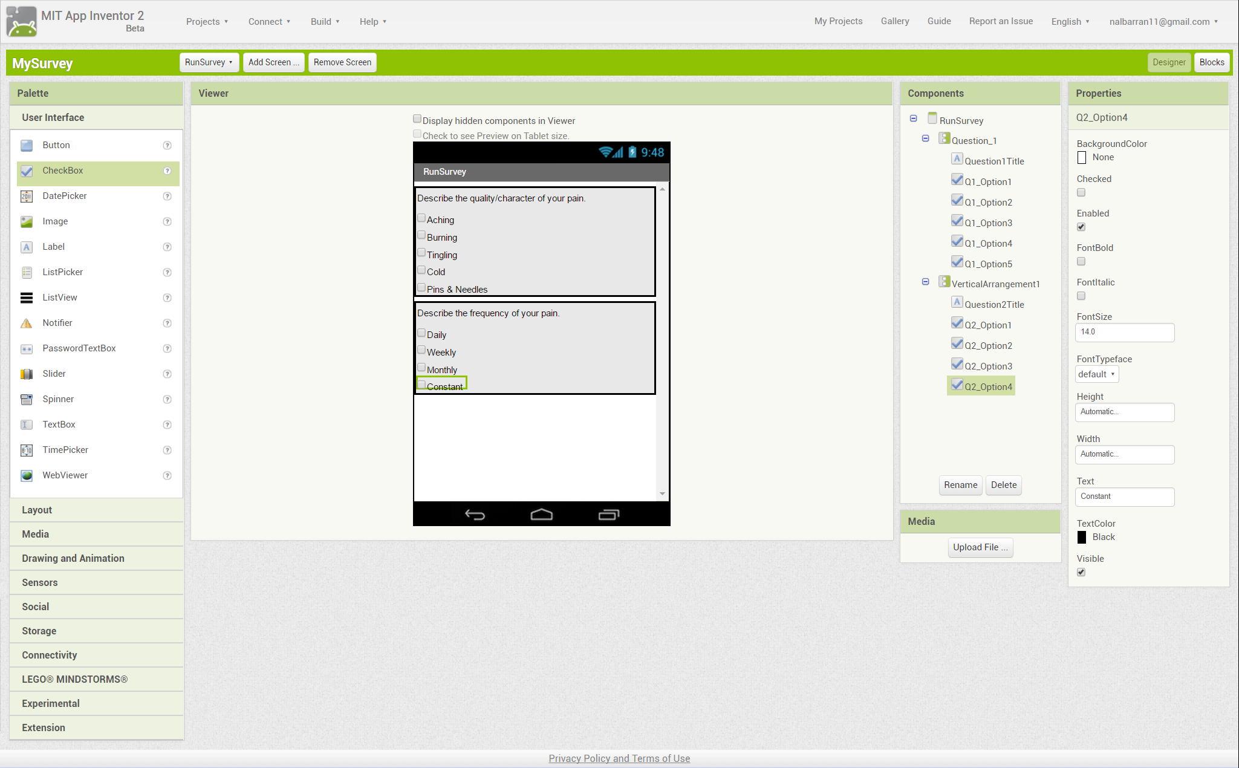This screenshot has height=768, width=1239.
Task: Expand the Sensors palette section
Action: coord(97,583)
